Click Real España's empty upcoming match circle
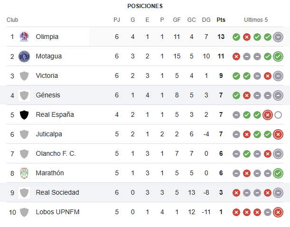This screenshot has width=290, height=227. click(x=278, y=114)
